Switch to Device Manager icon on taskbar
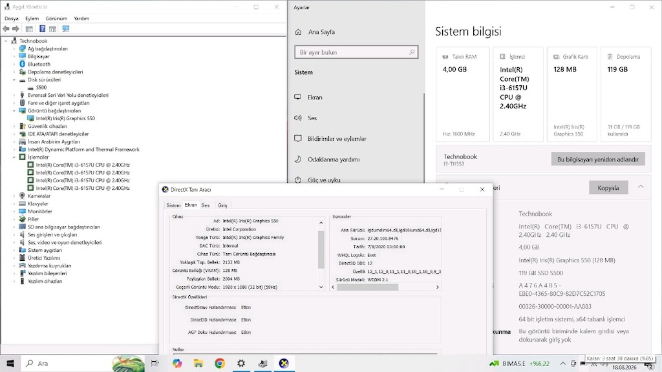This screenshot has height=372, width=662. point(262,363)
